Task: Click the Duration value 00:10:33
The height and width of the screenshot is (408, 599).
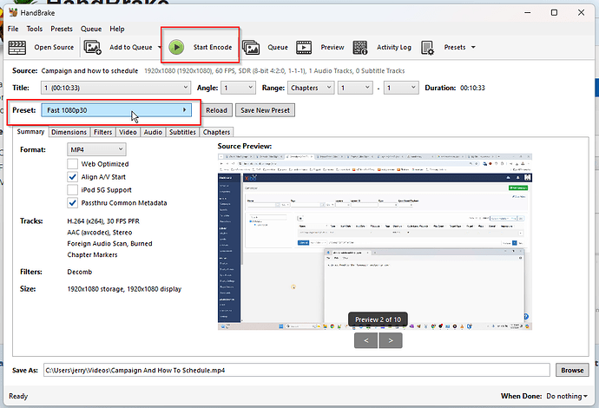Action: tap(472, 88)
